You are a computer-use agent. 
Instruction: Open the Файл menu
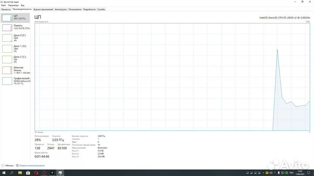pos(3,5)
